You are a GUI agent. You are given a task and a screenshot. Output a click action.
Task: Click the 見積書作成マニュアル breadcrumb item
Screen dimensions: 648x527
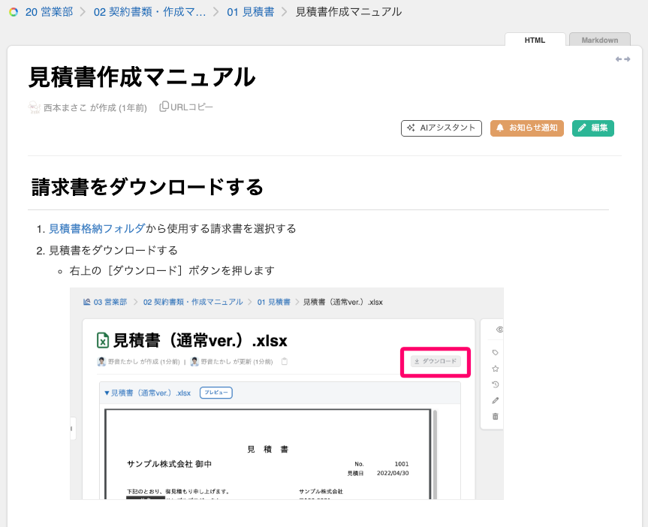point(348,12)
